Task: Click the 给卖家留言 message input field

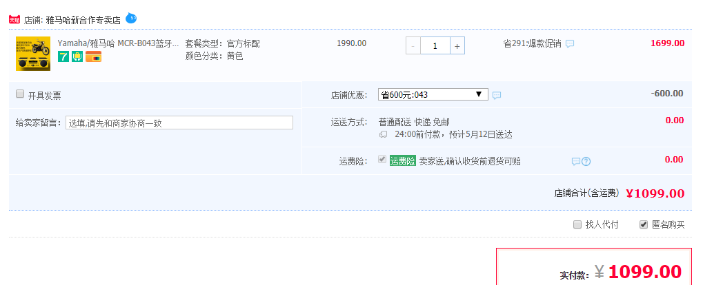Action: tap(179, 123)
